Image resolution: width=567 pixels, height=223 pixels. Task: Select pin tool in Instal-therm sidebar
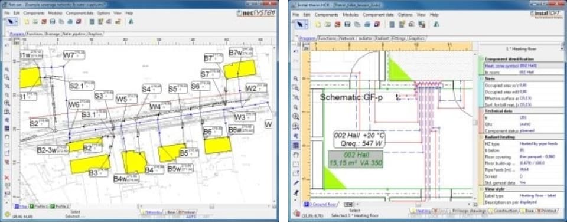[296, 192]
